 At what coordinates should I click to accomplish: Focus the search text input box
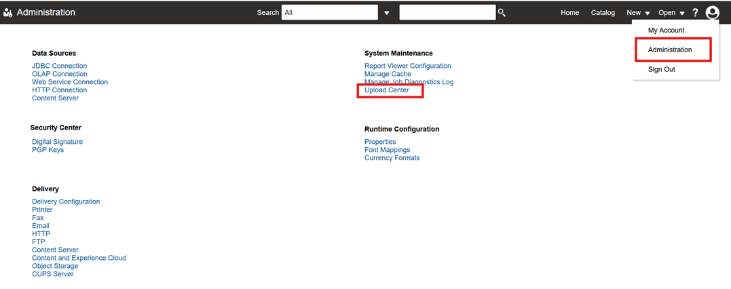[x=447, y=13]
